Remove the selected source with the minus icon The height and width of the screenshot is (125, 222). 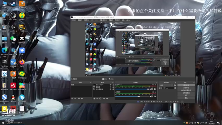pos(97,99)
